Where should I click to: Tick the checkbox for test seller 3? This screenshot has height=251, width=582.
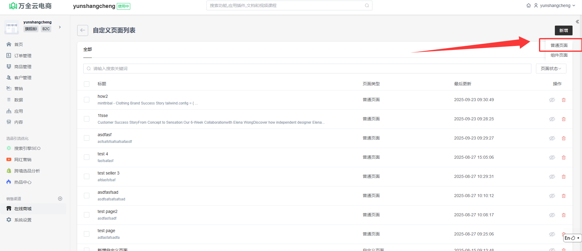click(87, 176)
